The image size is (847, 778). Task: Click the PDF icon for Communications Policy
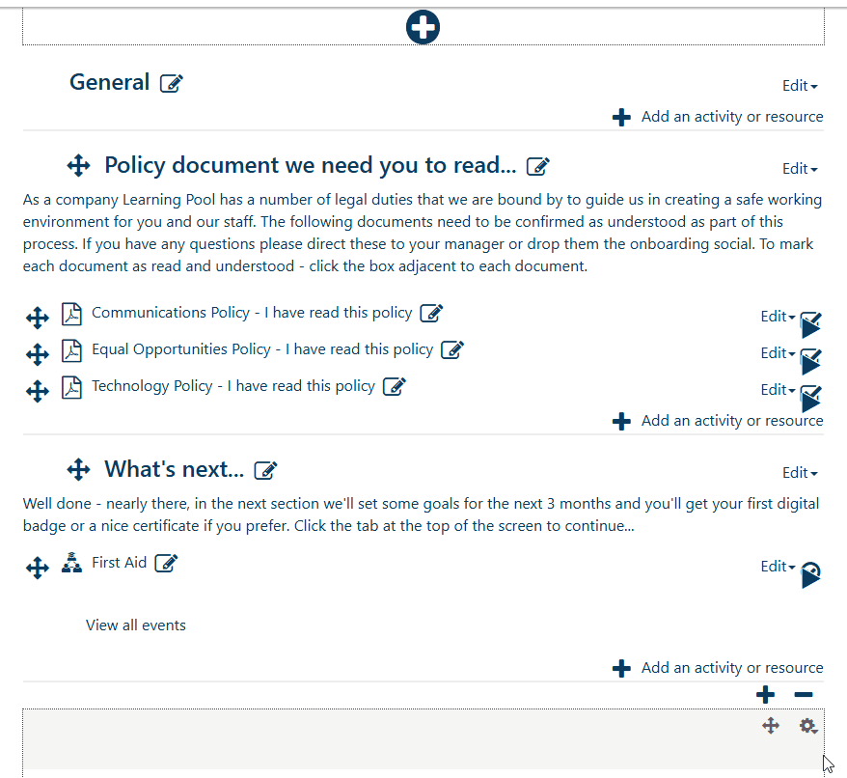[71, 314]
